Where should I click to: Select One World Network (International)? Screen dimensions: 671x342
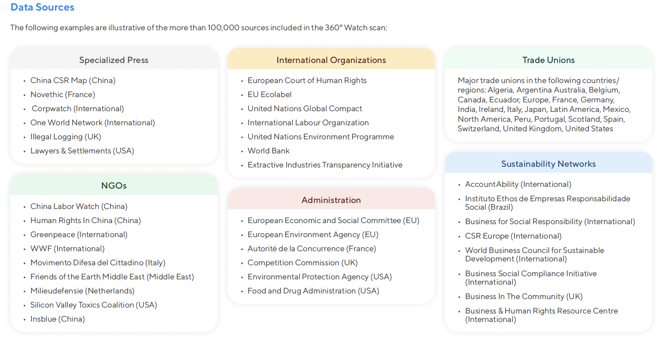point(93,123)
